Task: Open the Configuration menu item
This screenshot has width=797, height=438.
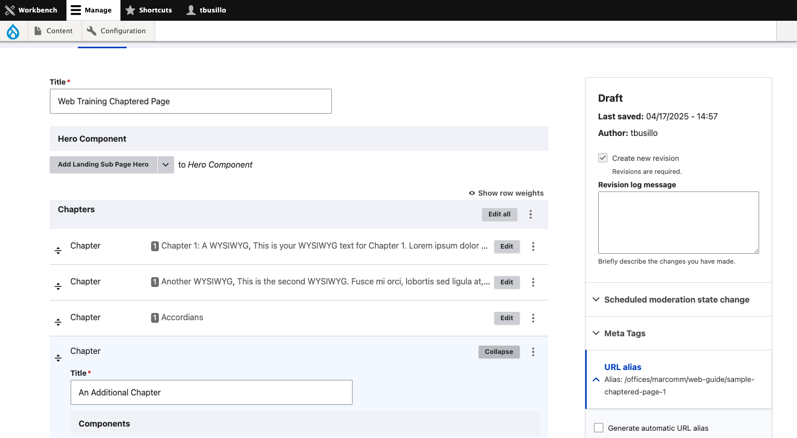Action: point(116,31)
